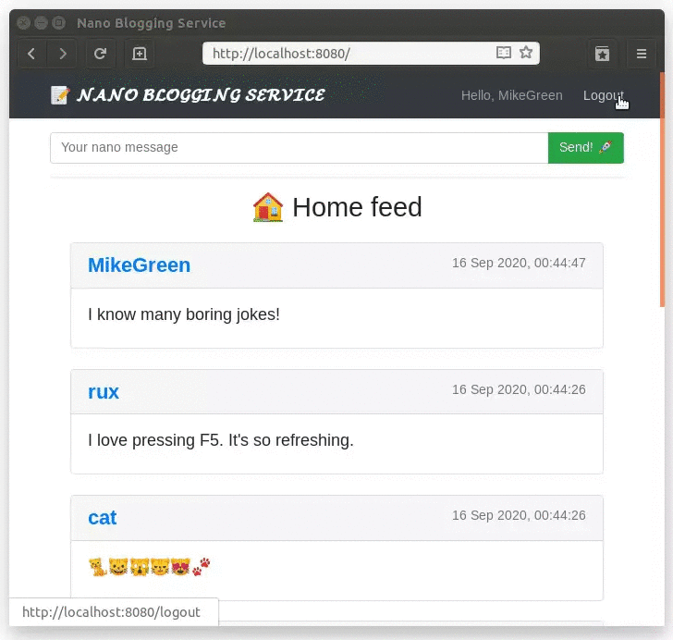Open the bookmarks panel icon

point(602,54)
